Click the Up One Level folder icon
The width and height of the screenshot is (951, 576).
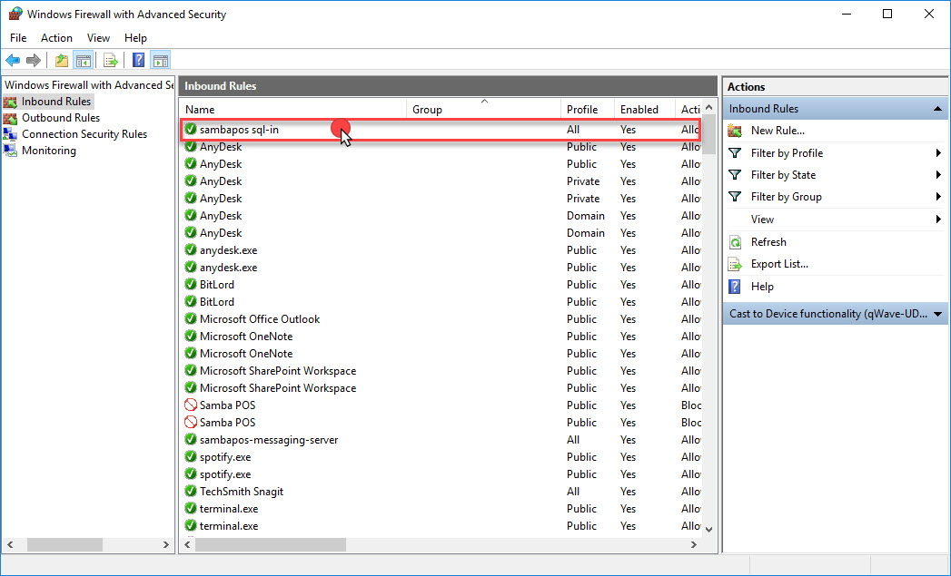click(x=61, y=61)
